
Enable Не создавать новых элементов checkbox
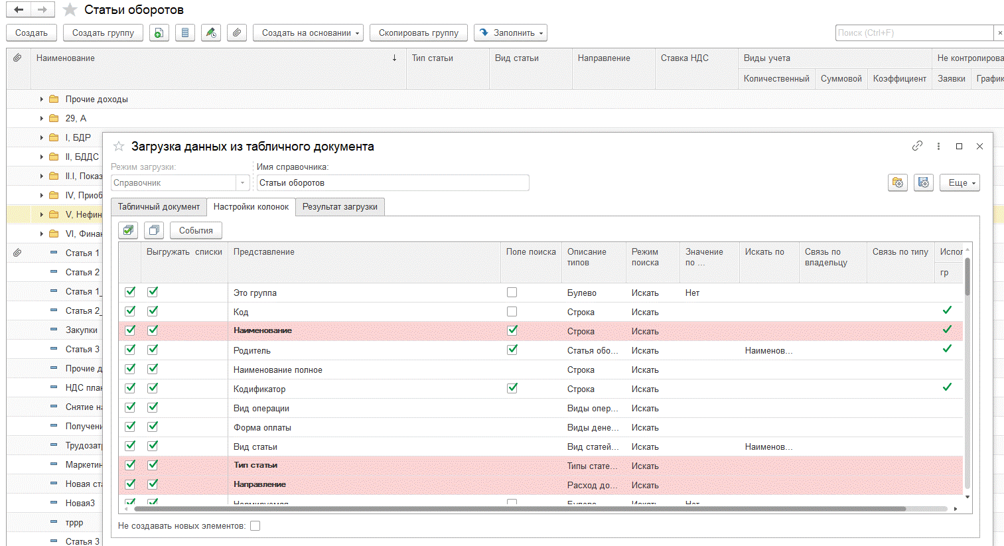pyautogui.click(x=255, y=526)
